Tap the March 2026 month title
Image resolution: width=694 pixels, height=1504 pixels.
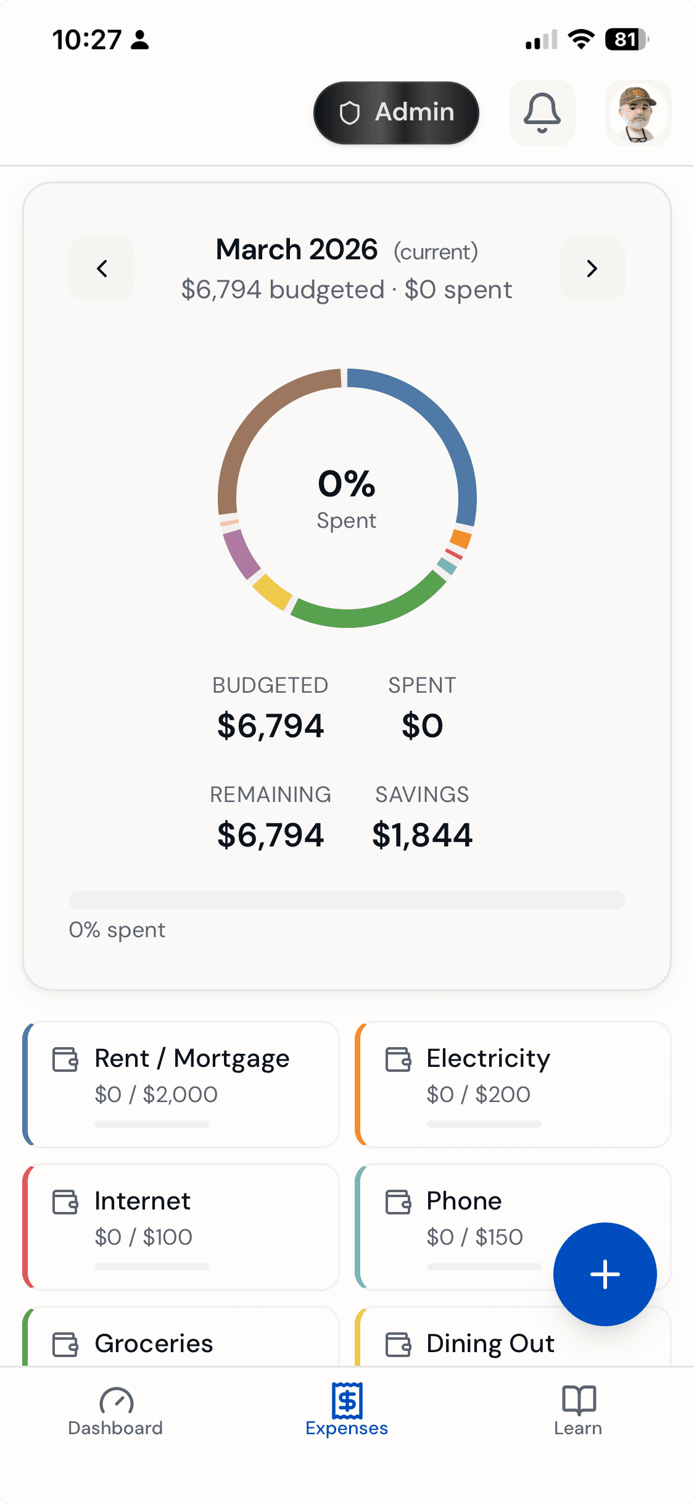[x=297, y=250]
